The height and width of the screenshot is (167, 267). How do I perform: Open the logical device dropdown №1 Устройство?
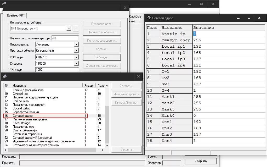coord(69,29)
